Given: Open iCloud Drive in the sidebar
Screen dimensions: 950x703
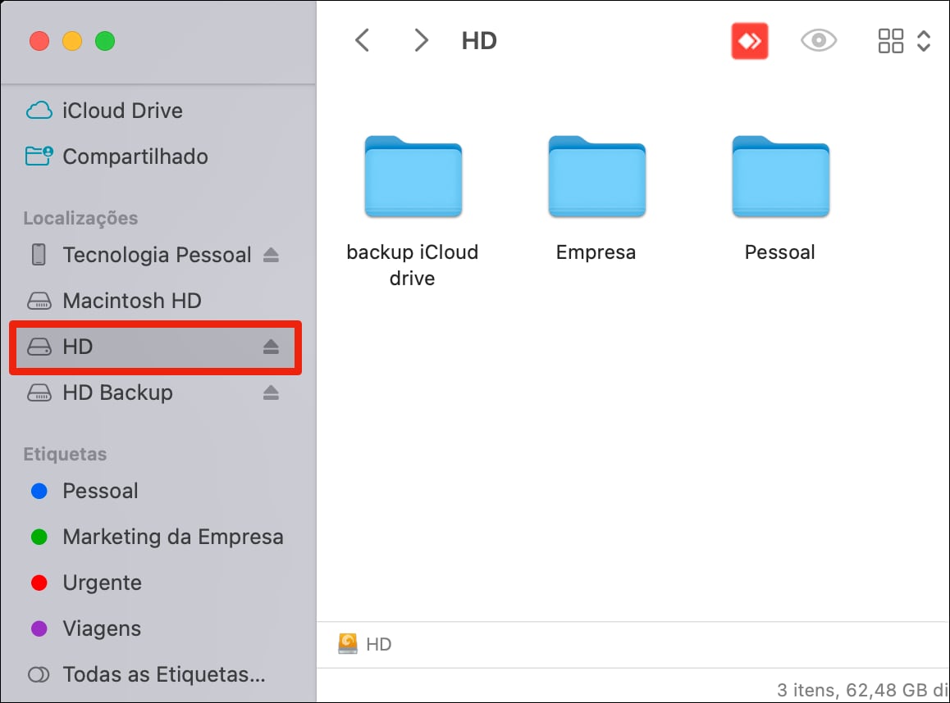Looking at the screenshot, I should coord(122,111).
